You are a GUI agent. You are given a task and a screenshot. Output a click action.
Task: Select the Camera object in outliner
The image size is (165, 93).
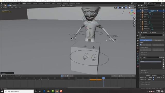point(145,13)
